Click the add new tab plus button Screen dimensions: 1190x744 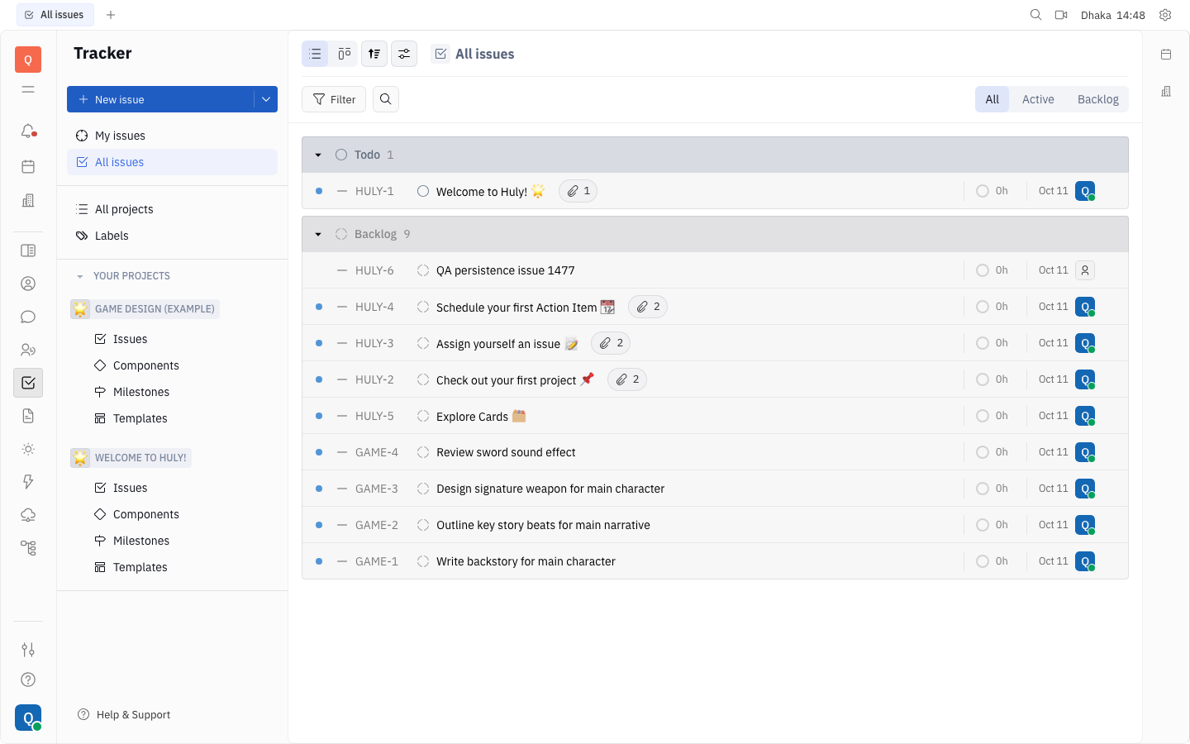point(111,15)
